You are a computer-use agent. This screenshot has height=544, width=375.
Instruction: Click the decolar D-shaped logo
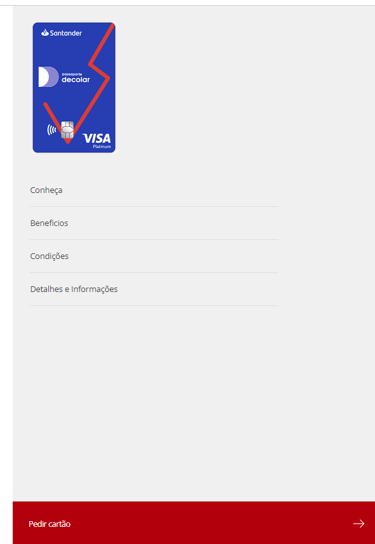pyautogui.click(x=48, y=77)
